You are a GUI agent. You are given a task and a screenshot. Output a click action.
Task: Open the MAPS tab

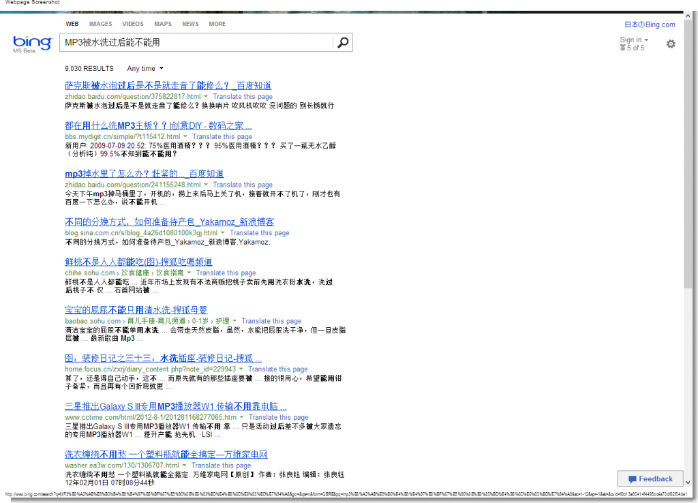[x=163, y=24]
